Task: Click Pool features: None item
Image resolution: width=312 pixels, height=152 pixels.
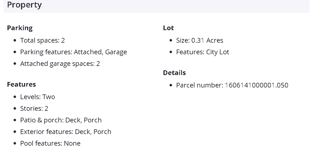Action: (x=50, y=143)
